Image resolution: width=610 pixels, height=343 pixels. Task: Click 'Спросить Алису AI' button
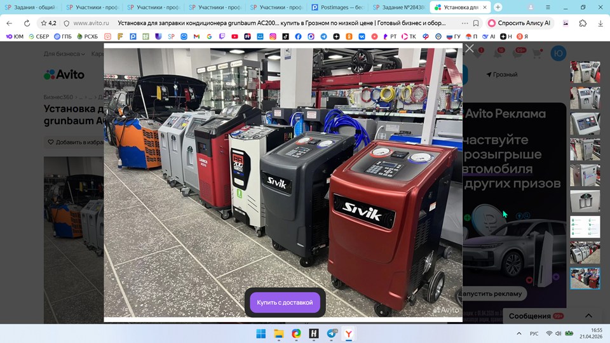point(519,24)
